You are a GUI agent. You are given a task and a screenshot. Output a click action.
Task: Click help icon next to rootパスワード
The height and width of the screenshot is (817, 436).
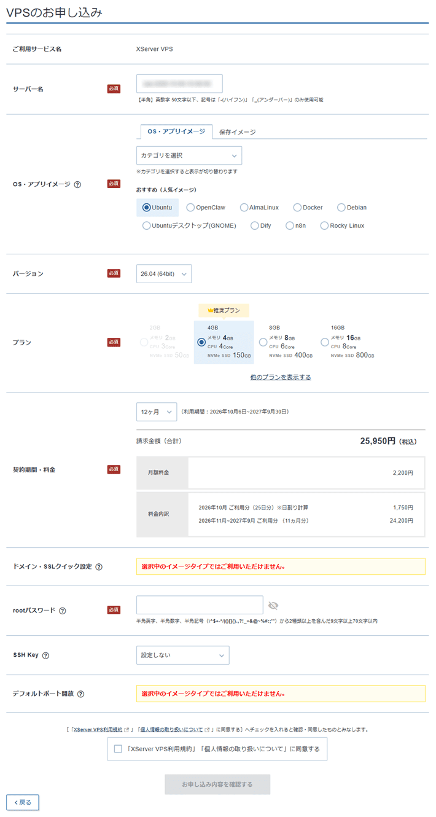click(x=63, y=611)
